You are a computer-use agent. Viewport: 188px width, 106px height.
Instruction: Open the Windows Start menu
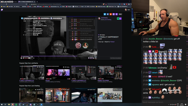(x=2, y=105)
